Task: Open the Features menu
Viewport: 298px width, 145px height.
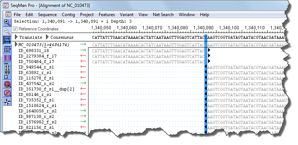Action: point(107,15)
